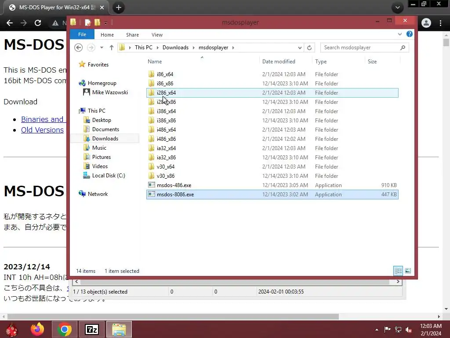Reload the Chrome page

[38, 23]
